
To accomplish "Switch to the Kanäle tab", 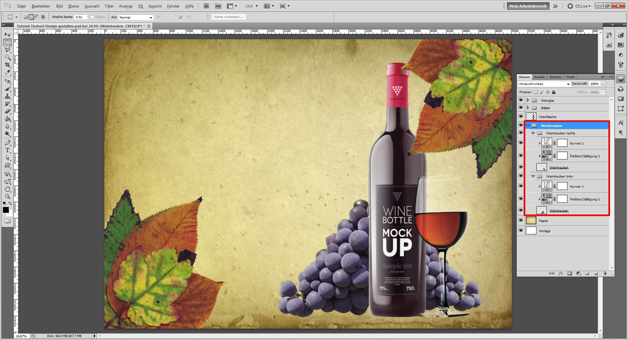I will 539,77.
